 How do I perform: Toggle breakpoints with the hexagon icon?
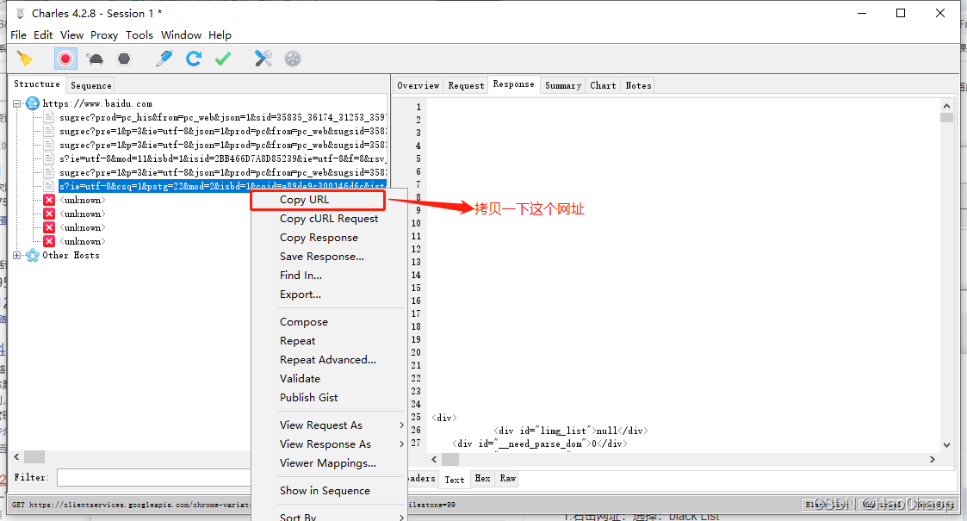tap(124, 59)
